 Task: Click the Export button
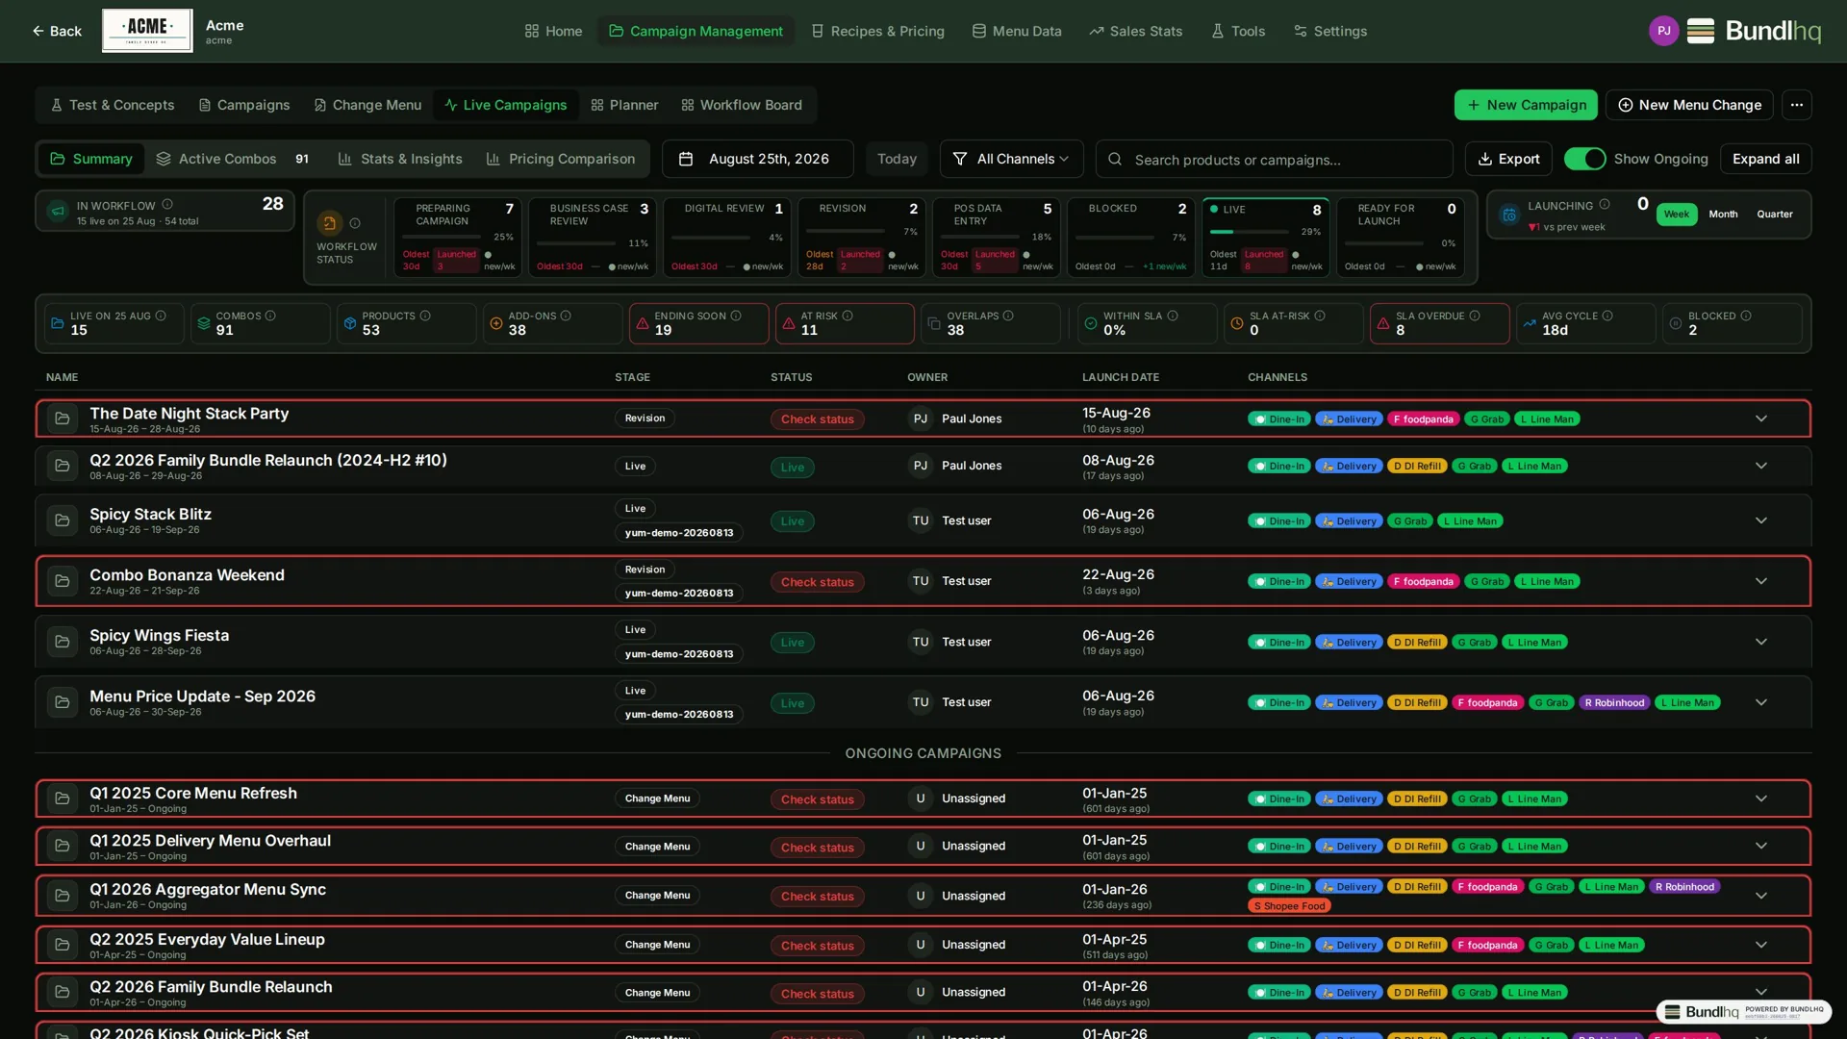click(x=1508, y=159)
